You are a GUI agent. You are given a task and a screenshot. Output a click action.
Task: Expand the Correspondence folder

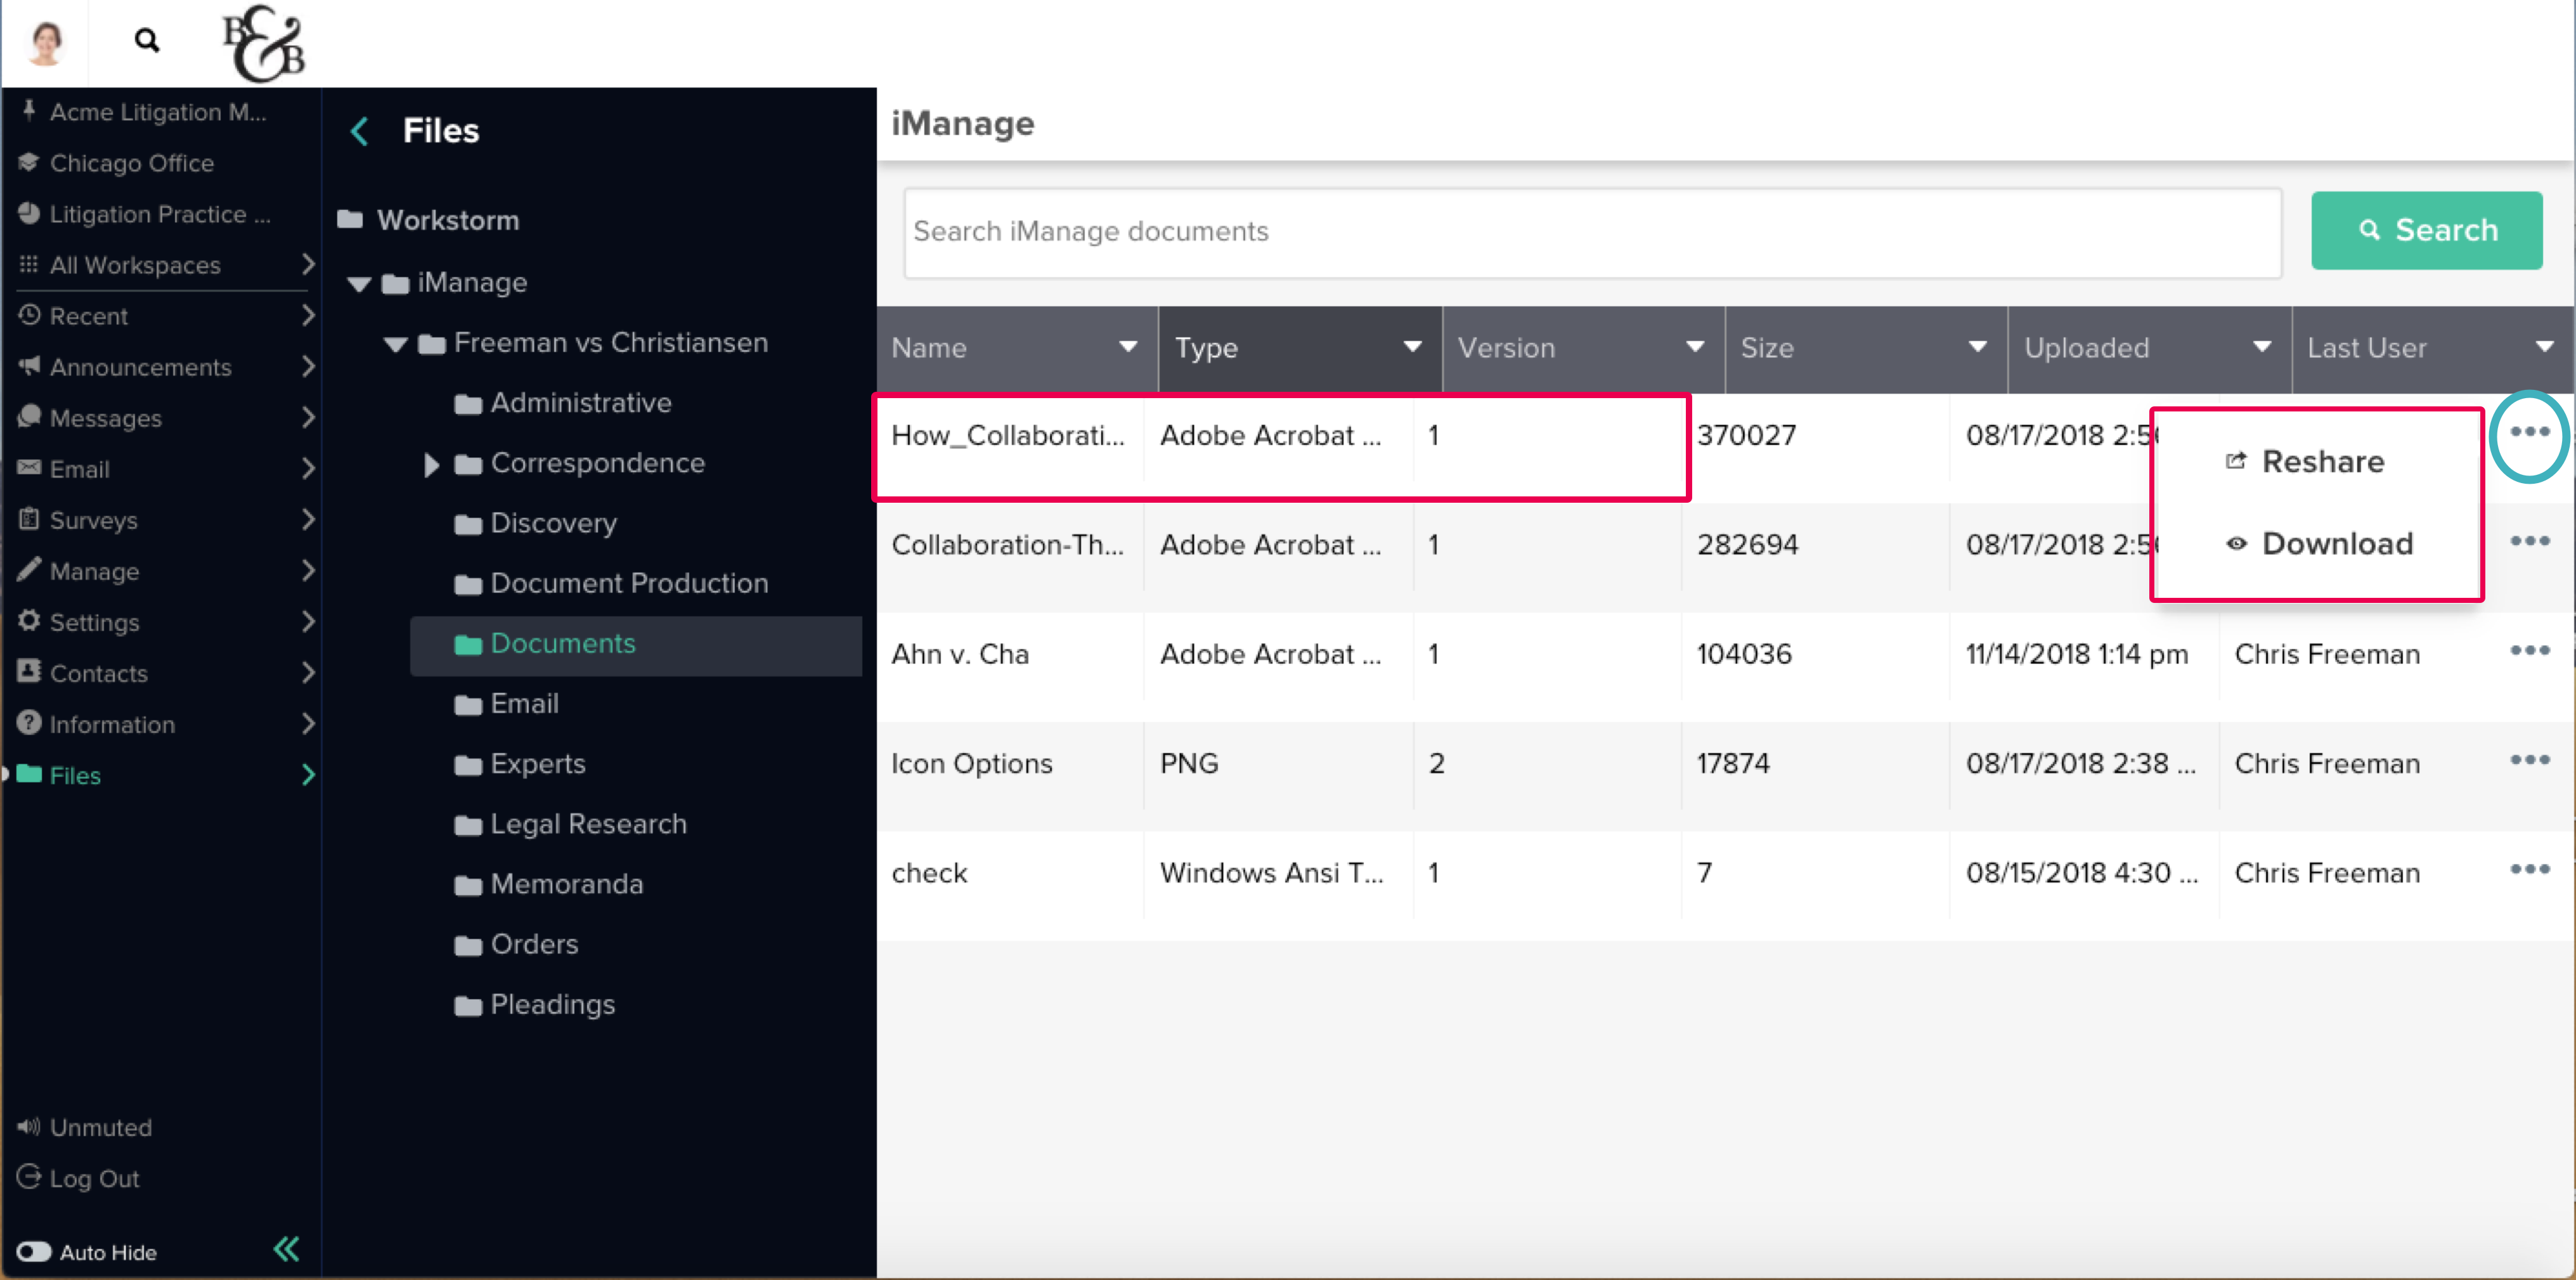(x=431, y=464)
